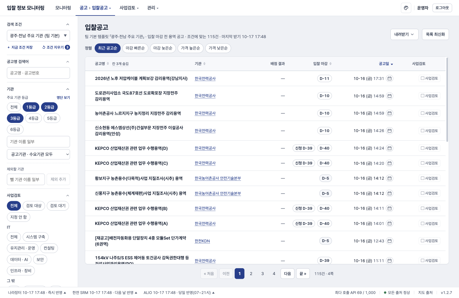Collapse the 공고명 검색어 section
The image size is (459, 298).
point(68,62)
